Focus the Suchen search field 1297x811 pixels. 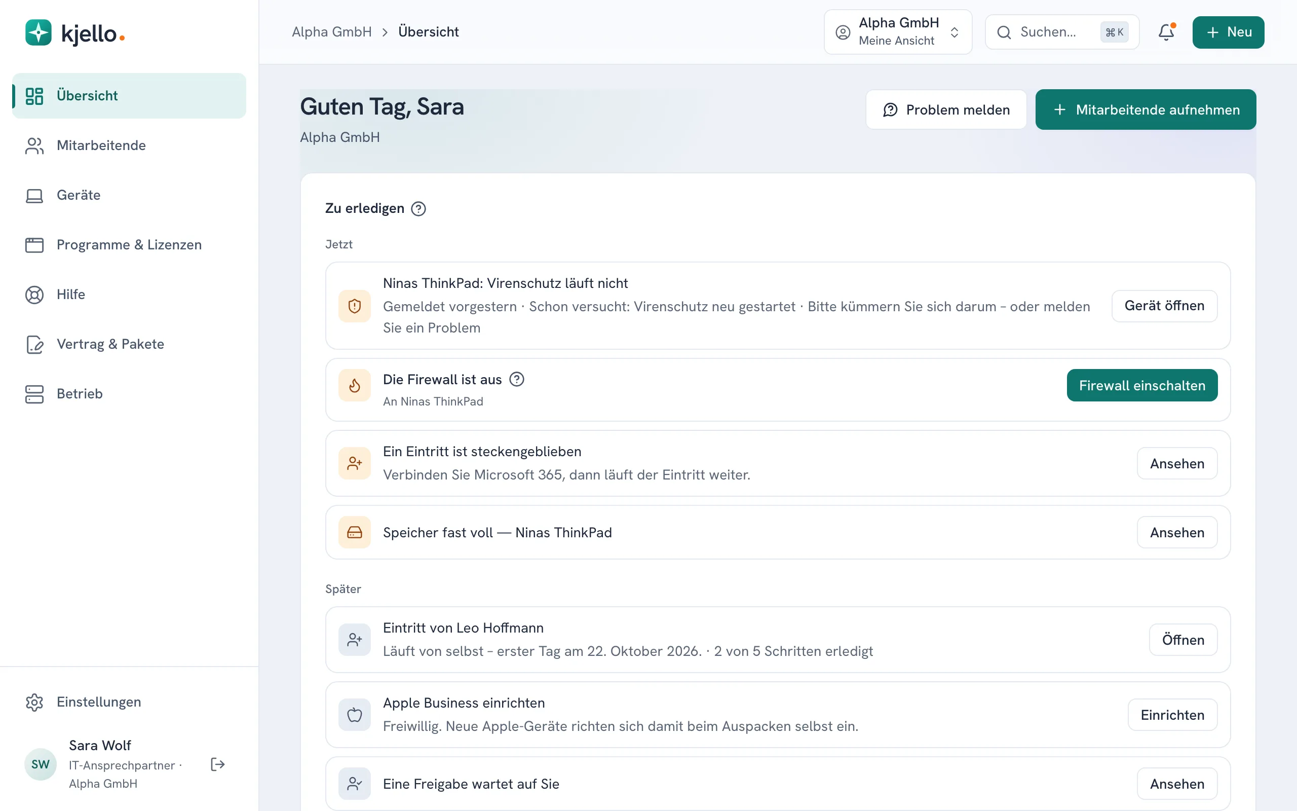click(x=1062, y=32)
